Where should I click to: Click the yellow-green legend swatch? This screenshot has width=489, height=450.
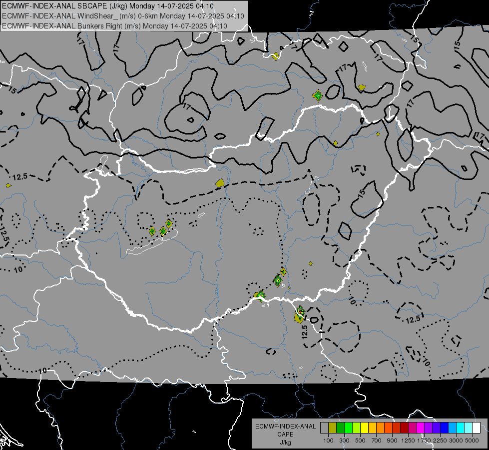coord(357,427)
